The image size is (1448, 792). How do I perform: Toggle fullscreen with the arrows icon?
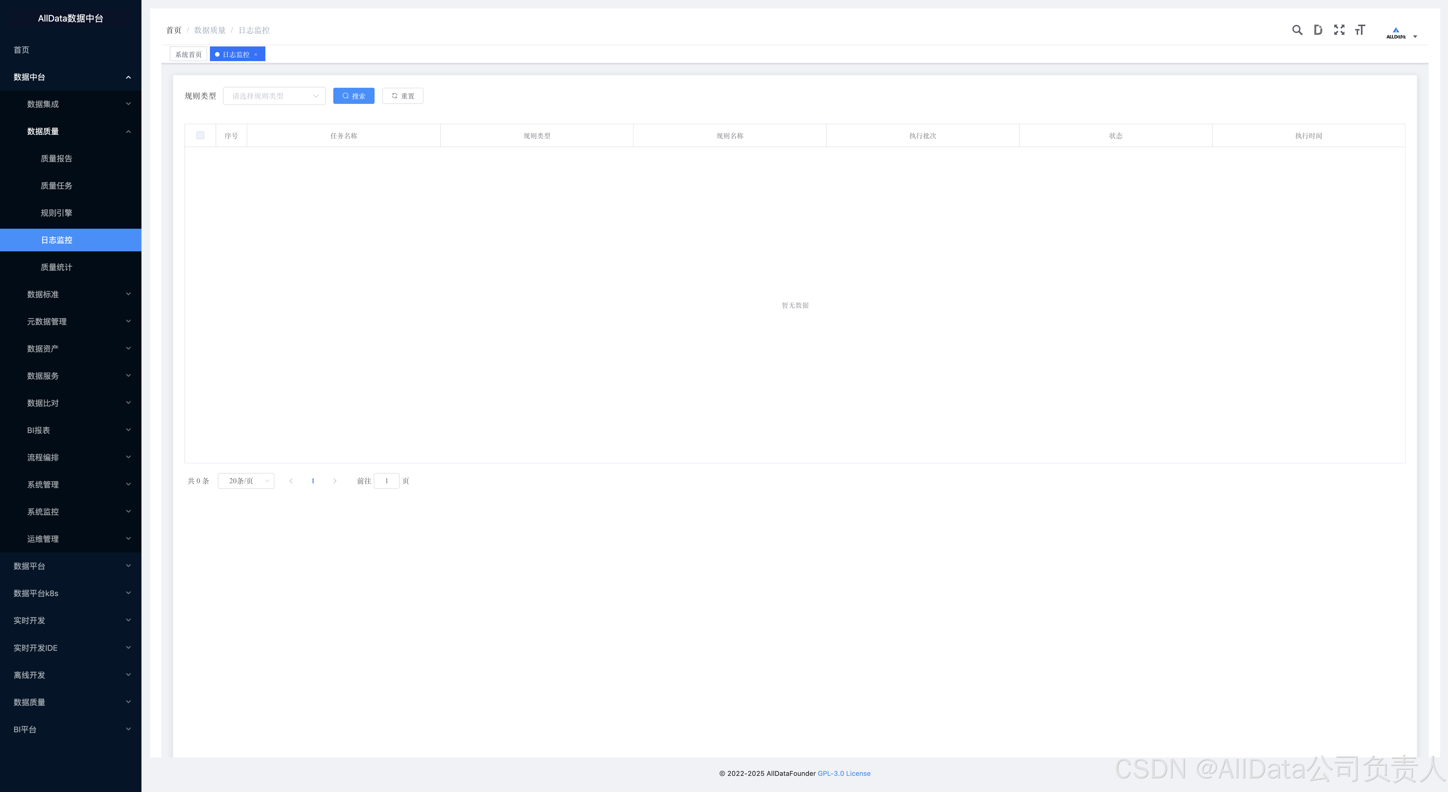coord(1339,30)
